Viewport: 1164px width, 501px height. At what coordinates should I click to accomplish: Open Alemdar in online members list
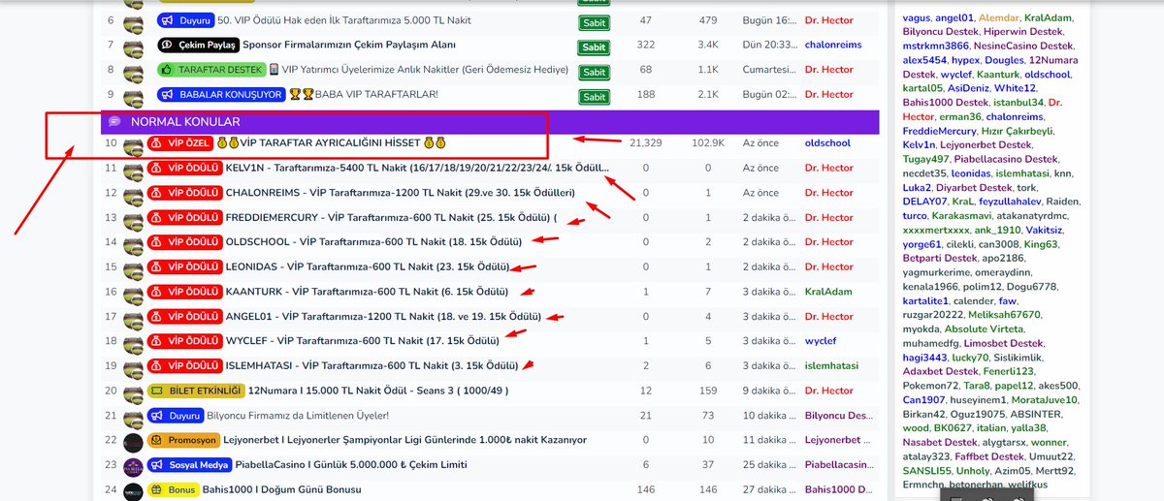click(1000, 17)
